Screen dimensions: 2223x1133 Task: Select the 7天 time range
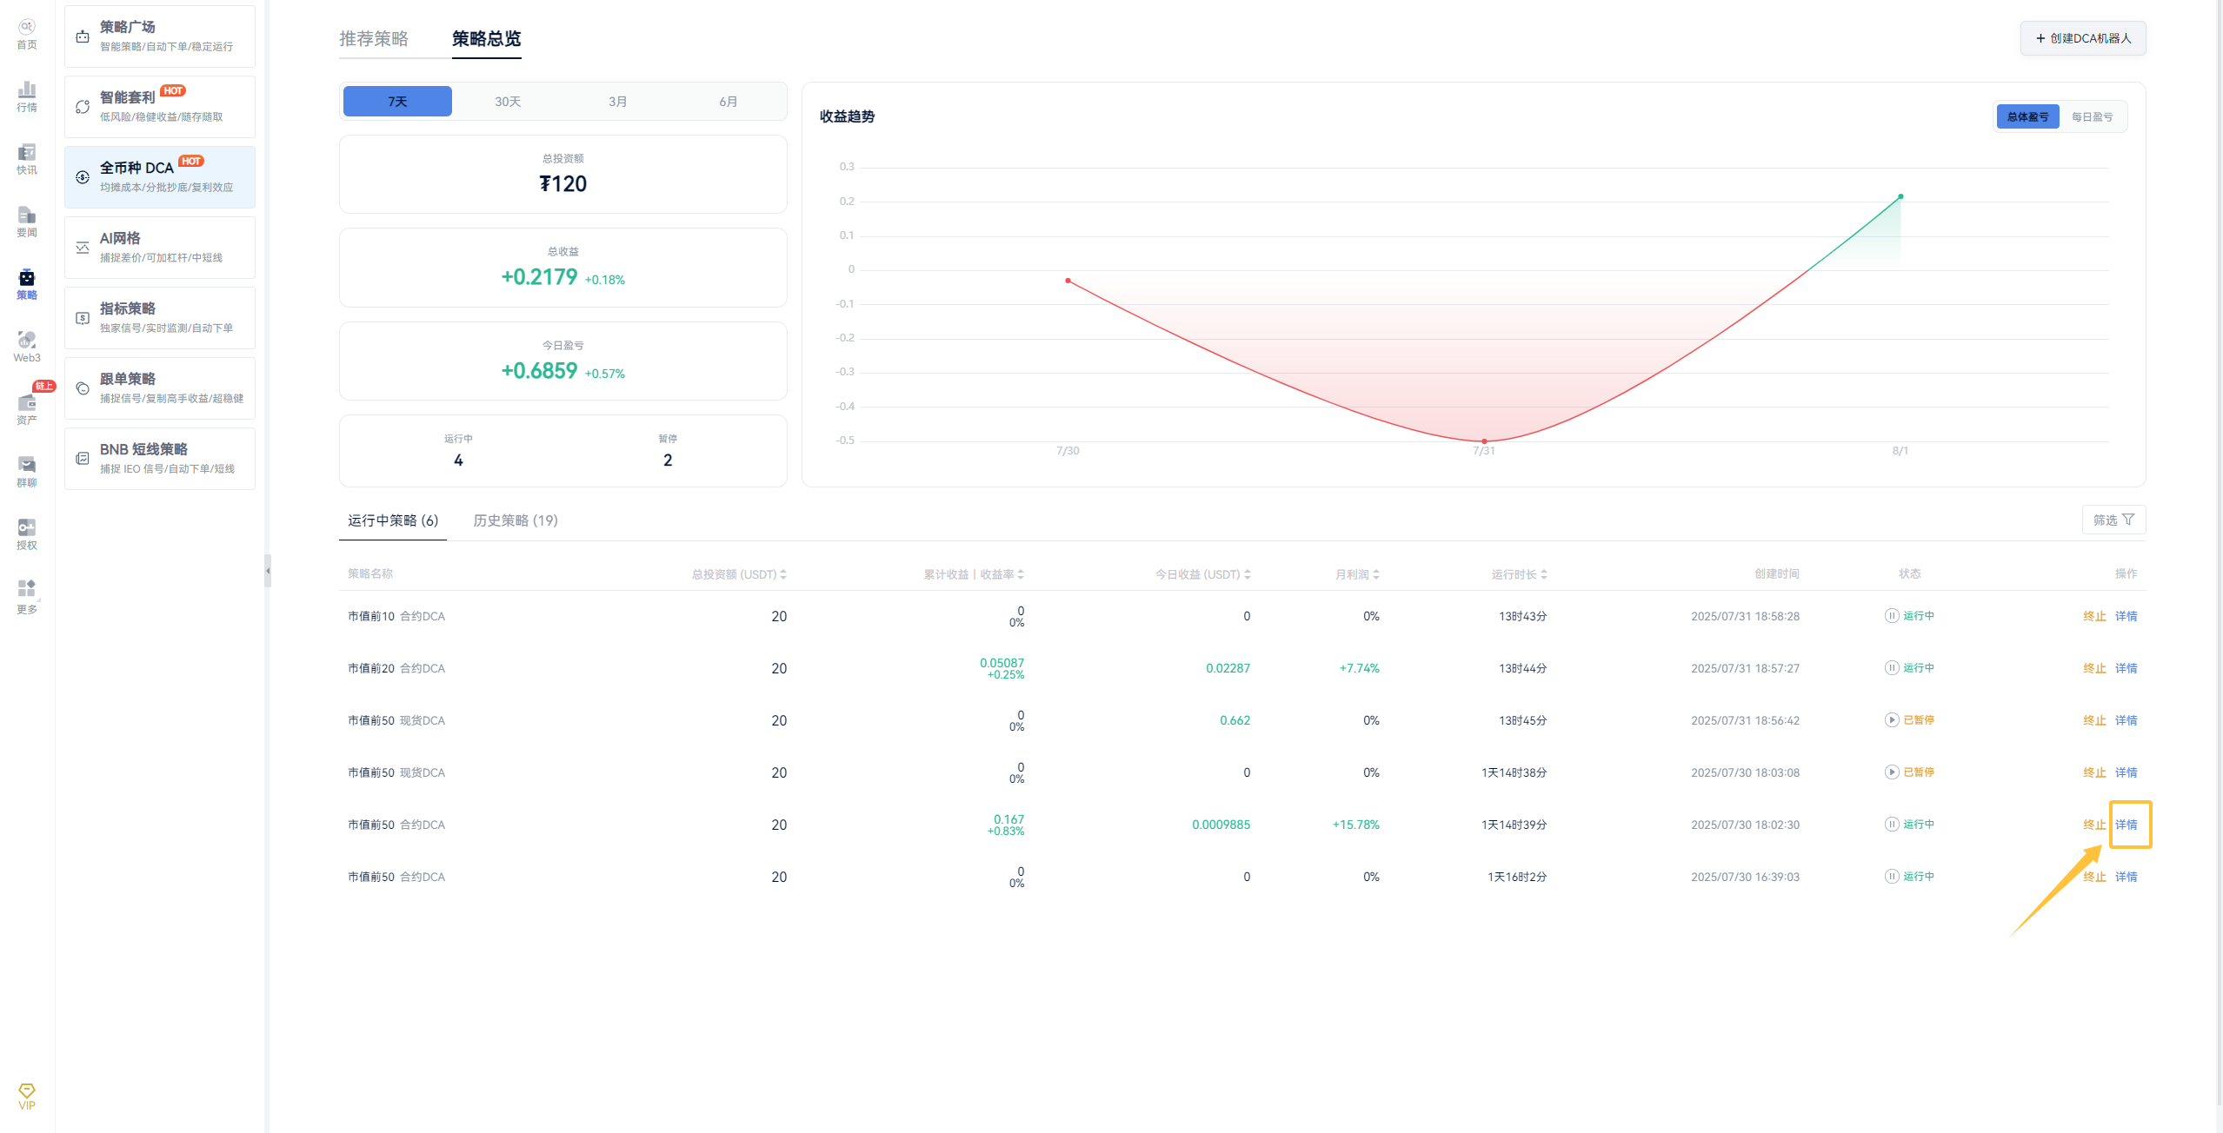(x=397, y=102)
